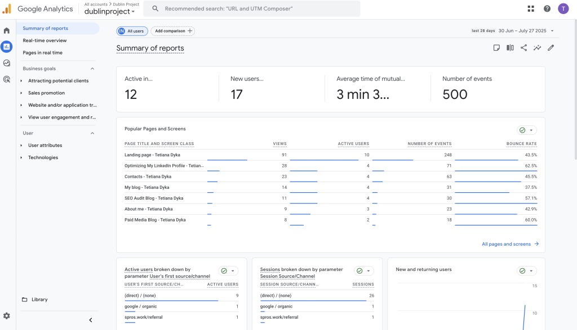Collapse the Business goals section

92,69
